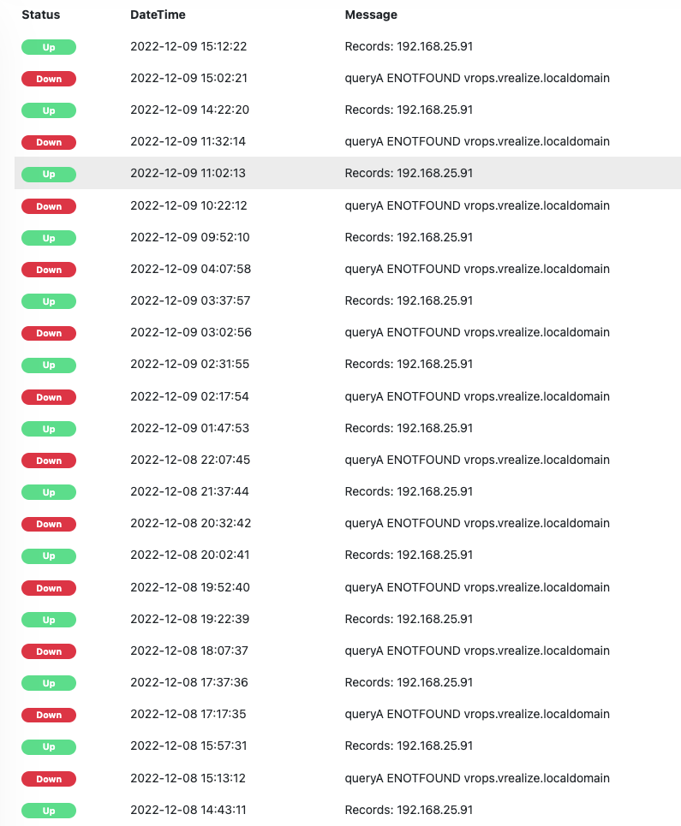681x826 pixels.
Task: Select timestamp 2022-12-09 14:22:20
Action: pos(188,110)
